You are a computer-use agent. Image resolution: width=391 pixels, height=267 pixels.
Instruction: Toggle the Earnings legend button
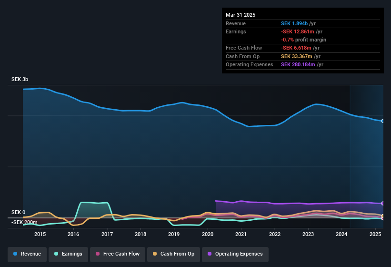coord(68,254)
